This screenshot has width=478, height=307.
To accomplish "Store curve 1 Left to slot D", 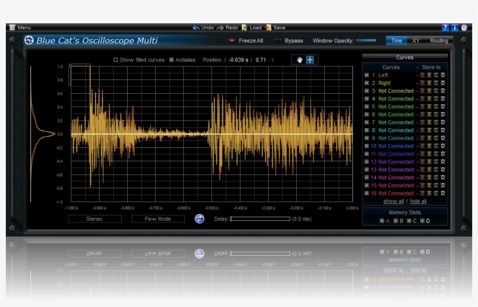I will click(x=442, y=75).
